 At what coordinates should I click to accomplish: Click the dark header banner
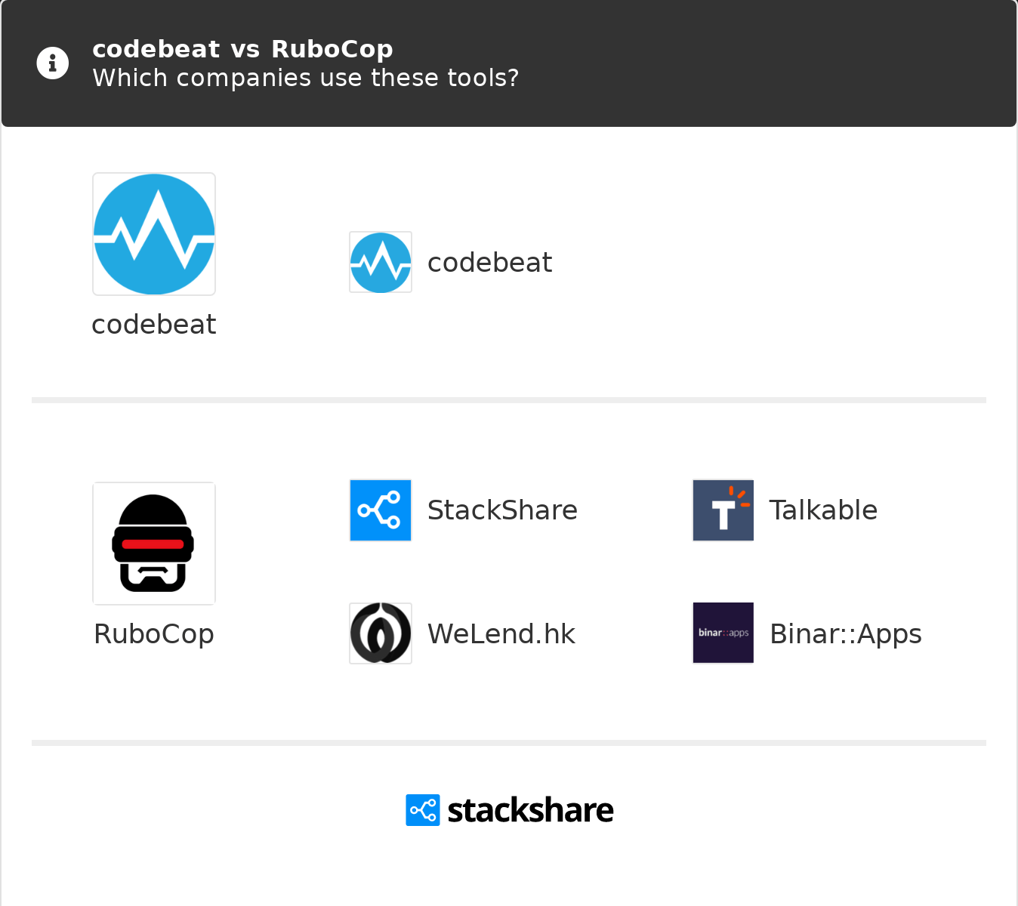[755, 63]
